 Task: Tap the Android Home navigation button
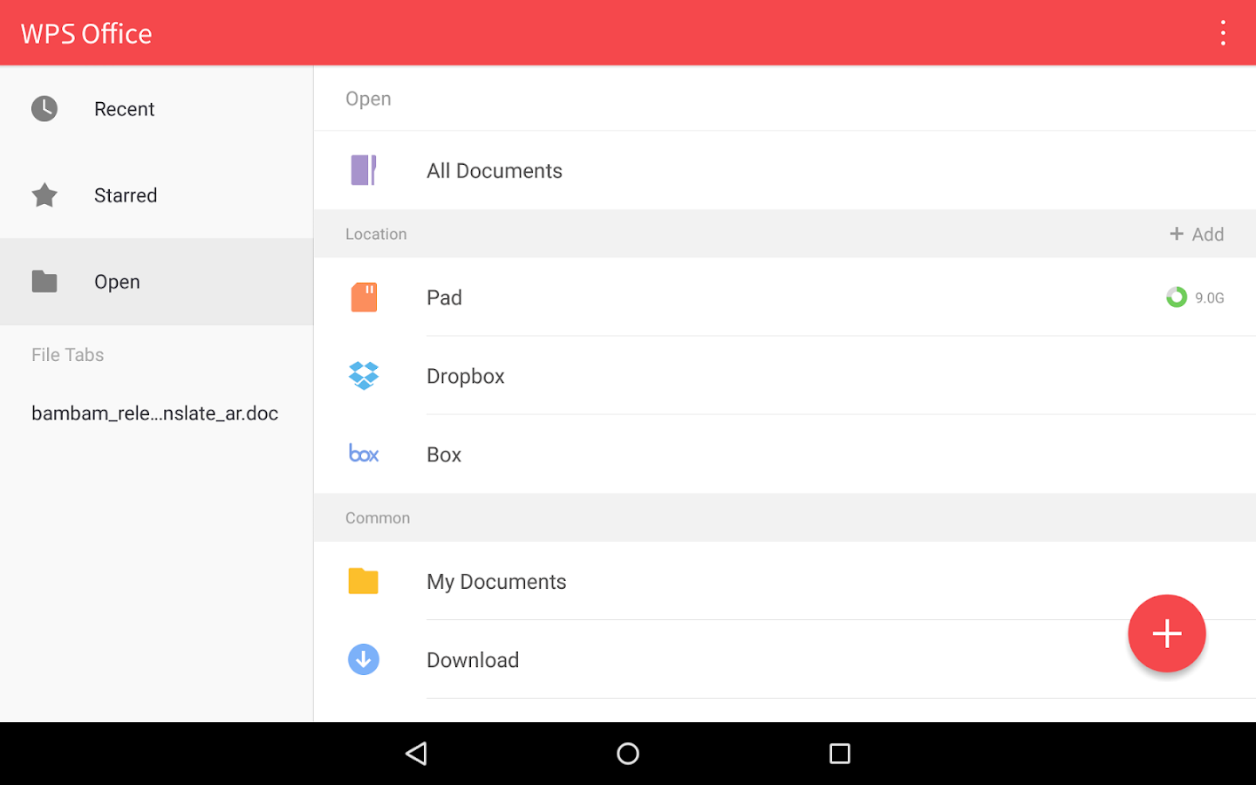pos(628,754)
